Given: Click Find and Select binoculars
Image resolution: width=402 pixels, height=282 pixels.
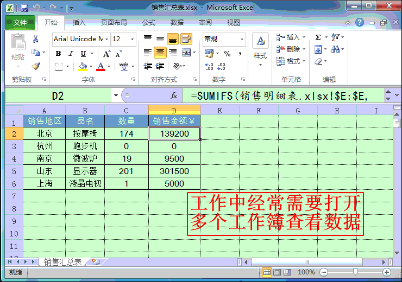Looking at the screenshot, I should pos(335,49).
